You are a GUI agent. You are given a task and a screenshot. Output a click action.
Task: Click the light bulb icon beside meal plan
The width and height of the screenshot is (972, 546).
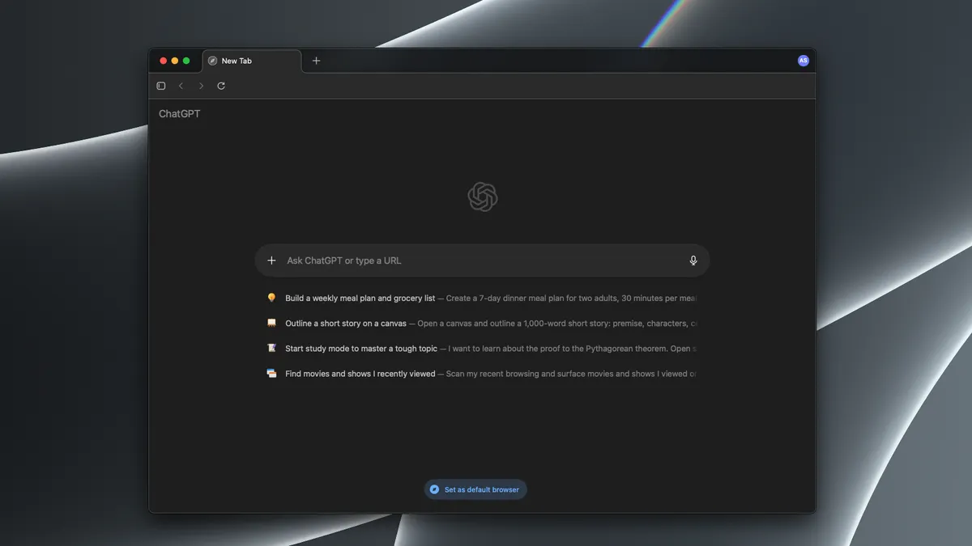271,298
